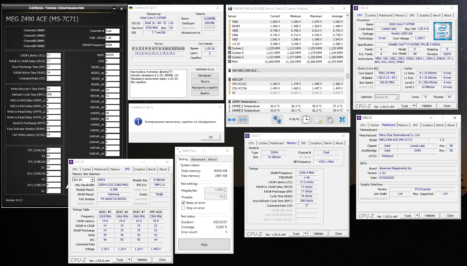Viewport: 467px width, 266px height.
Task: Open the Socket #1 selection dropdown
Action: pyautogui.click(x=397, y=97)
